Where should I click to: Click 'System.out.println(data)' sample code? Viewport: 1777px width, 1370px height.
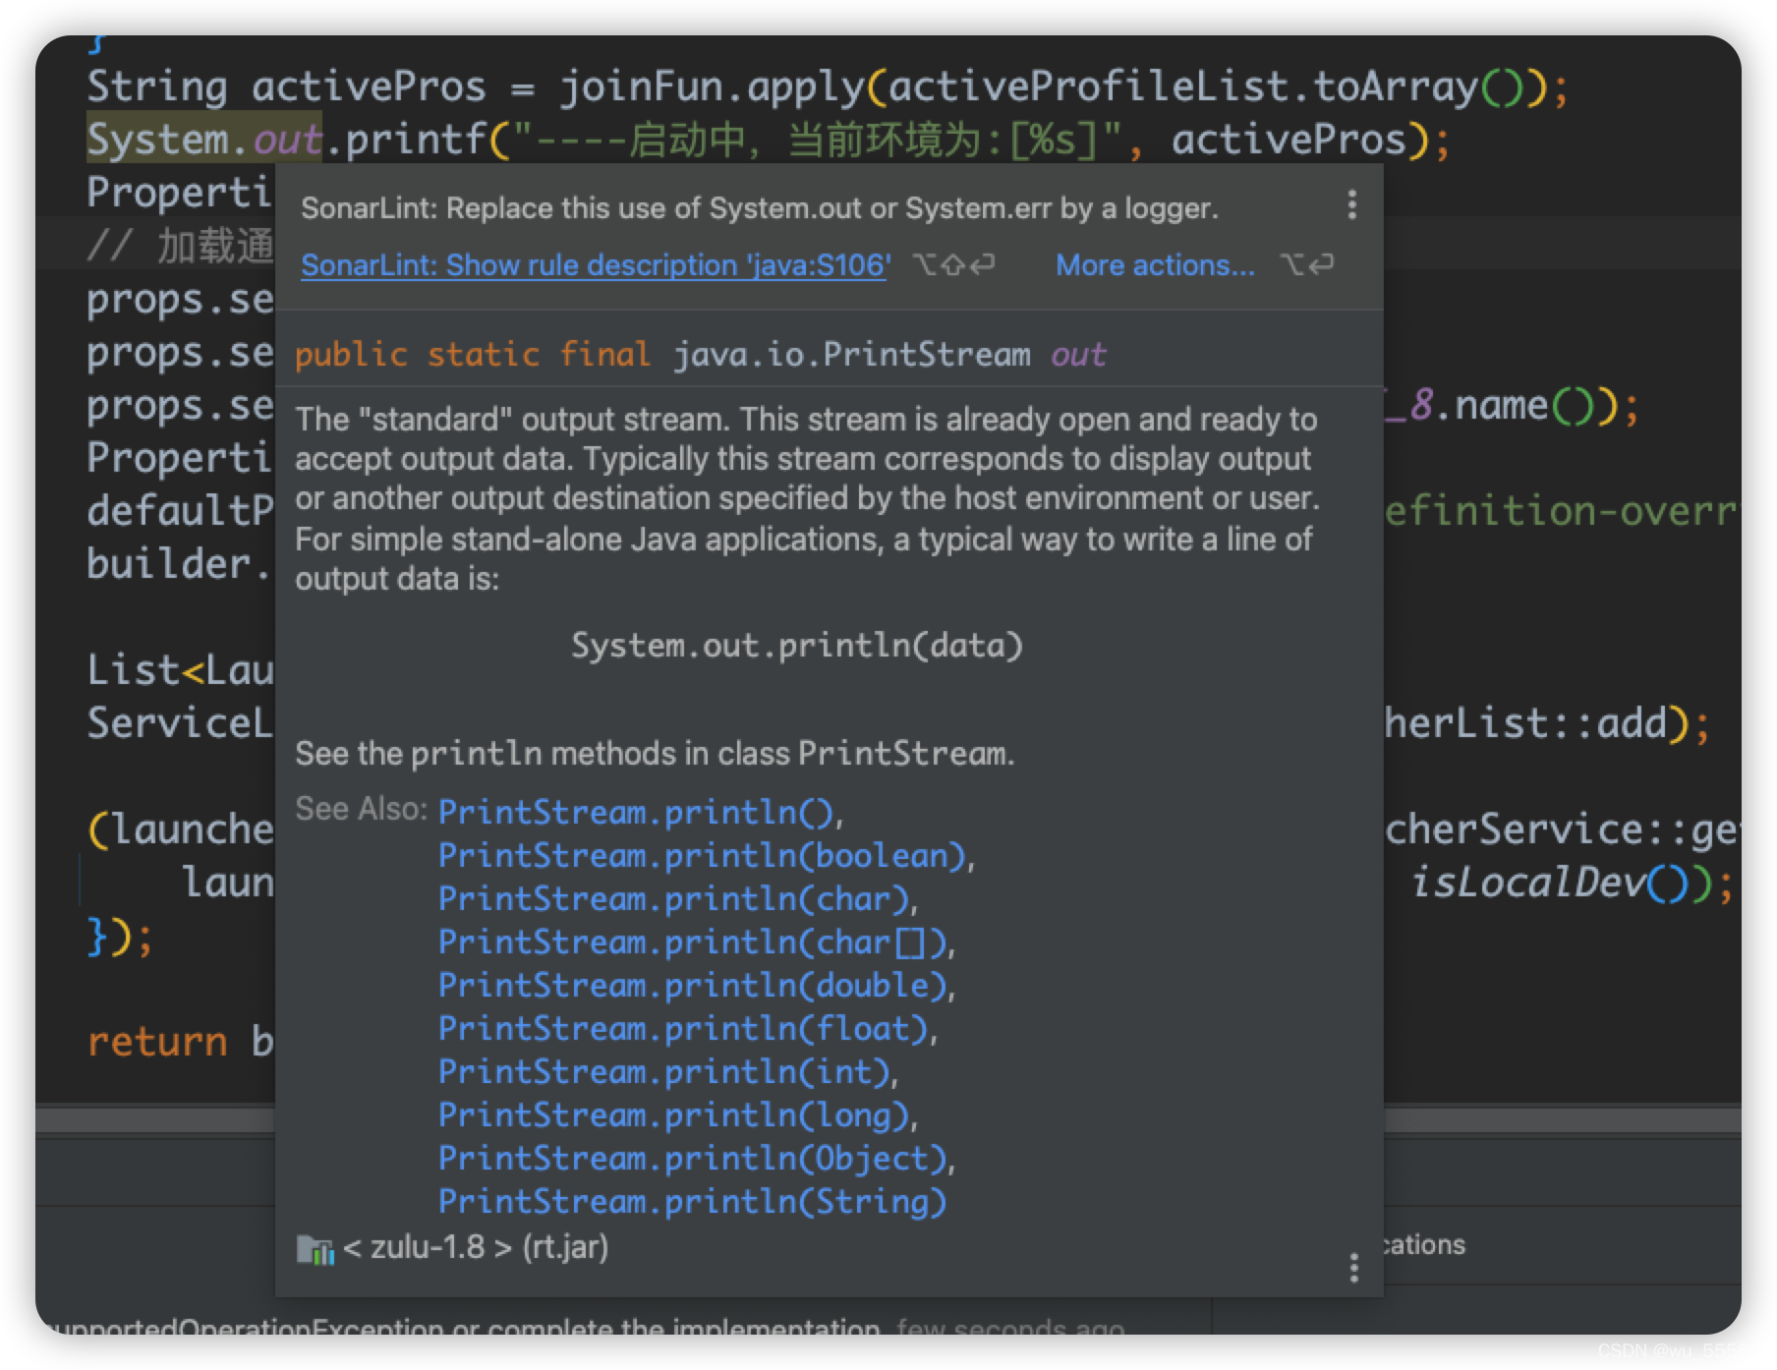[797, 646]
